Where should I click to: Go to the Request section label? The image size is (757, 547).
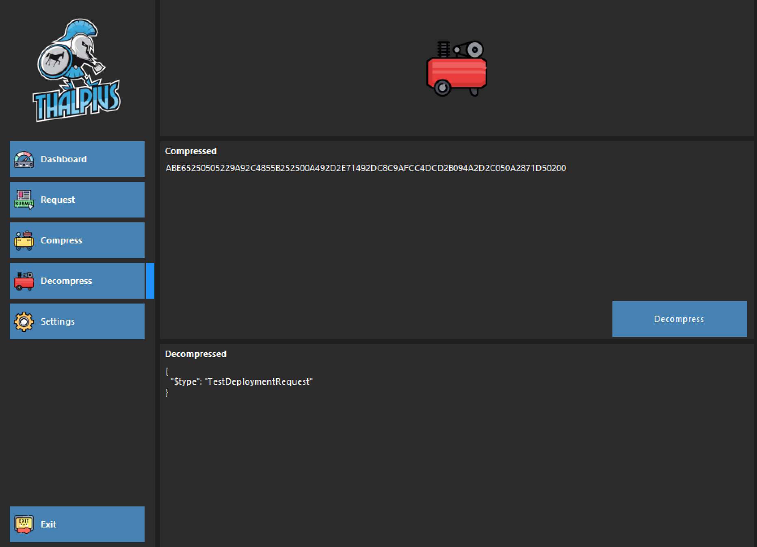58,200
